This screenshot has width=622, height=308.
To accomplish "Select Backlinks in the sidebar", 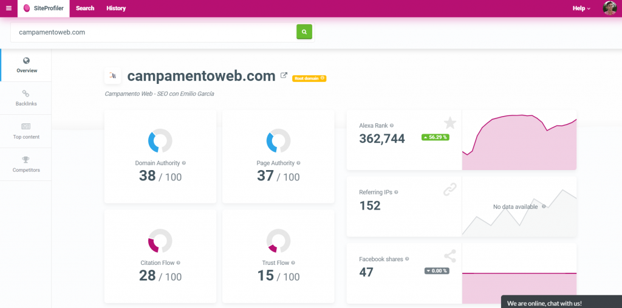I will click(26, 98).
